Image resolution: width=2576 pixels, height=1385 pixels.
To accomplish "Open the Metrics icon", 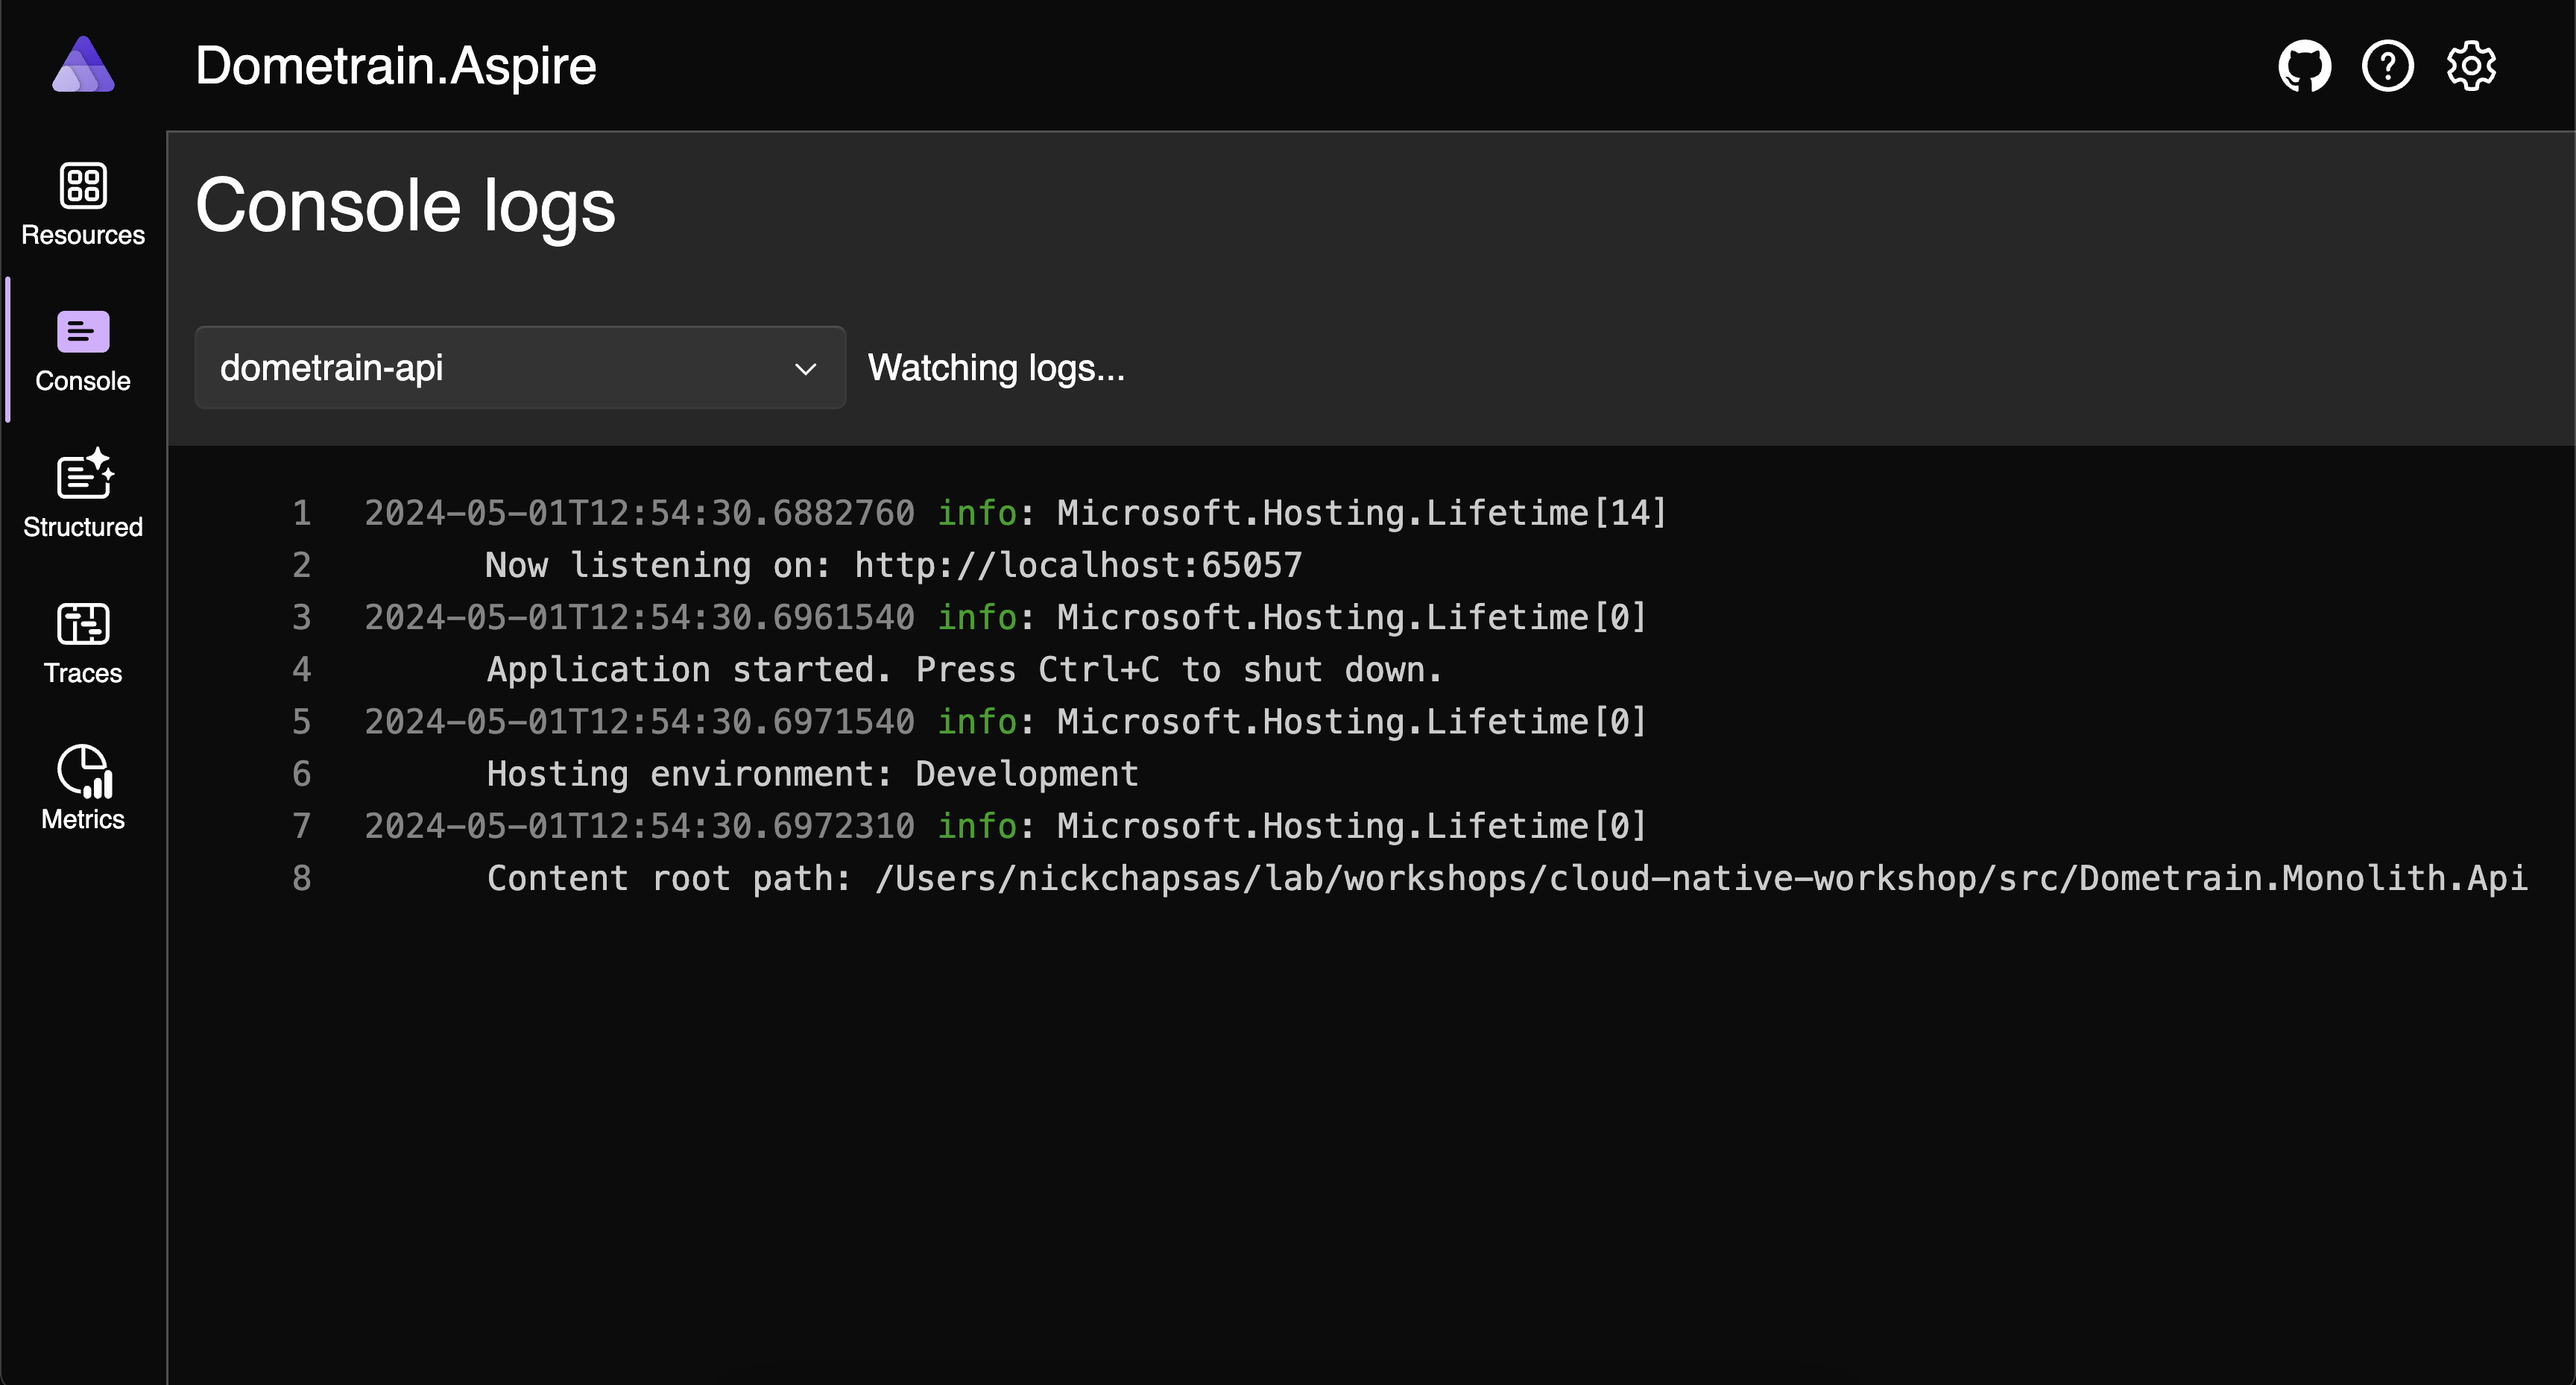I will (84, 771).
